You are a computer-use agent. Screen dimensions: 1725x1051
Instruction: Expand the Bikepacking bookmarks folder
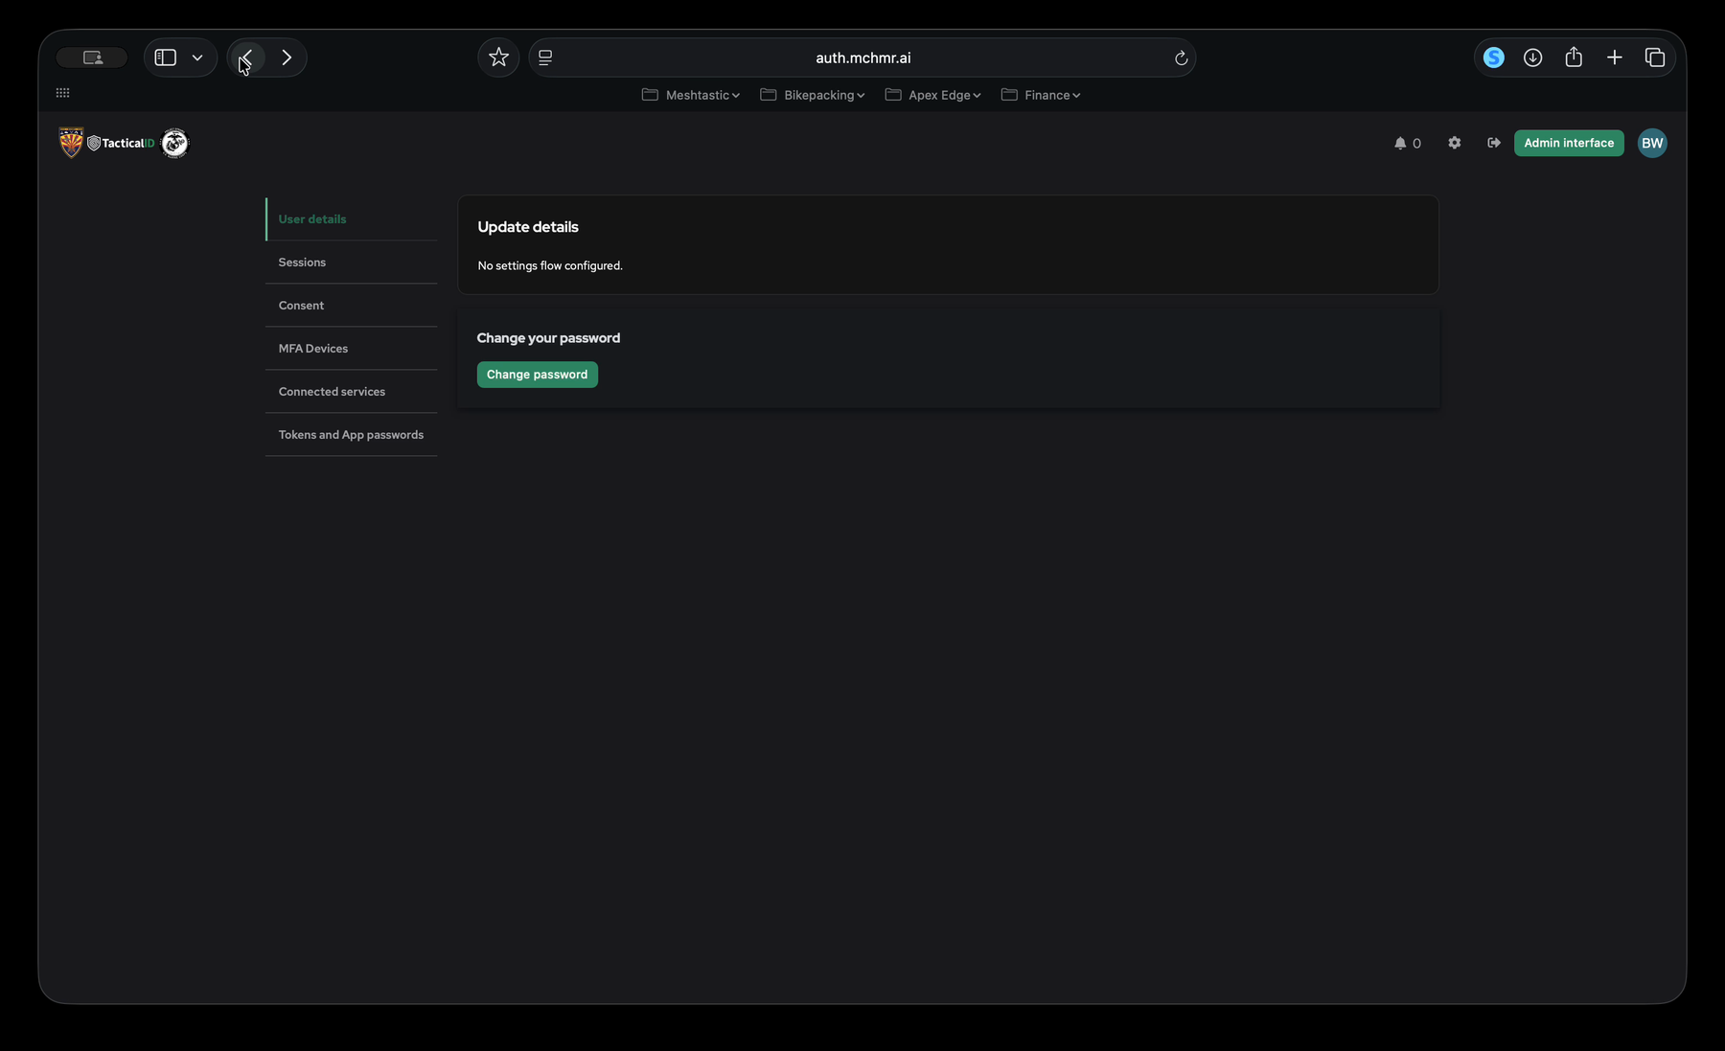coord(813,95)
